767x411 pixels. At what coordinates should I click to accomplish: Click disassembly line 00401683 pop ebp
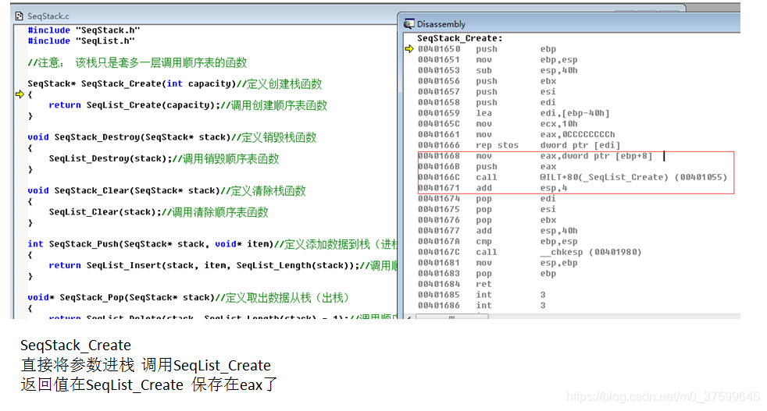(x=487, y=274)
